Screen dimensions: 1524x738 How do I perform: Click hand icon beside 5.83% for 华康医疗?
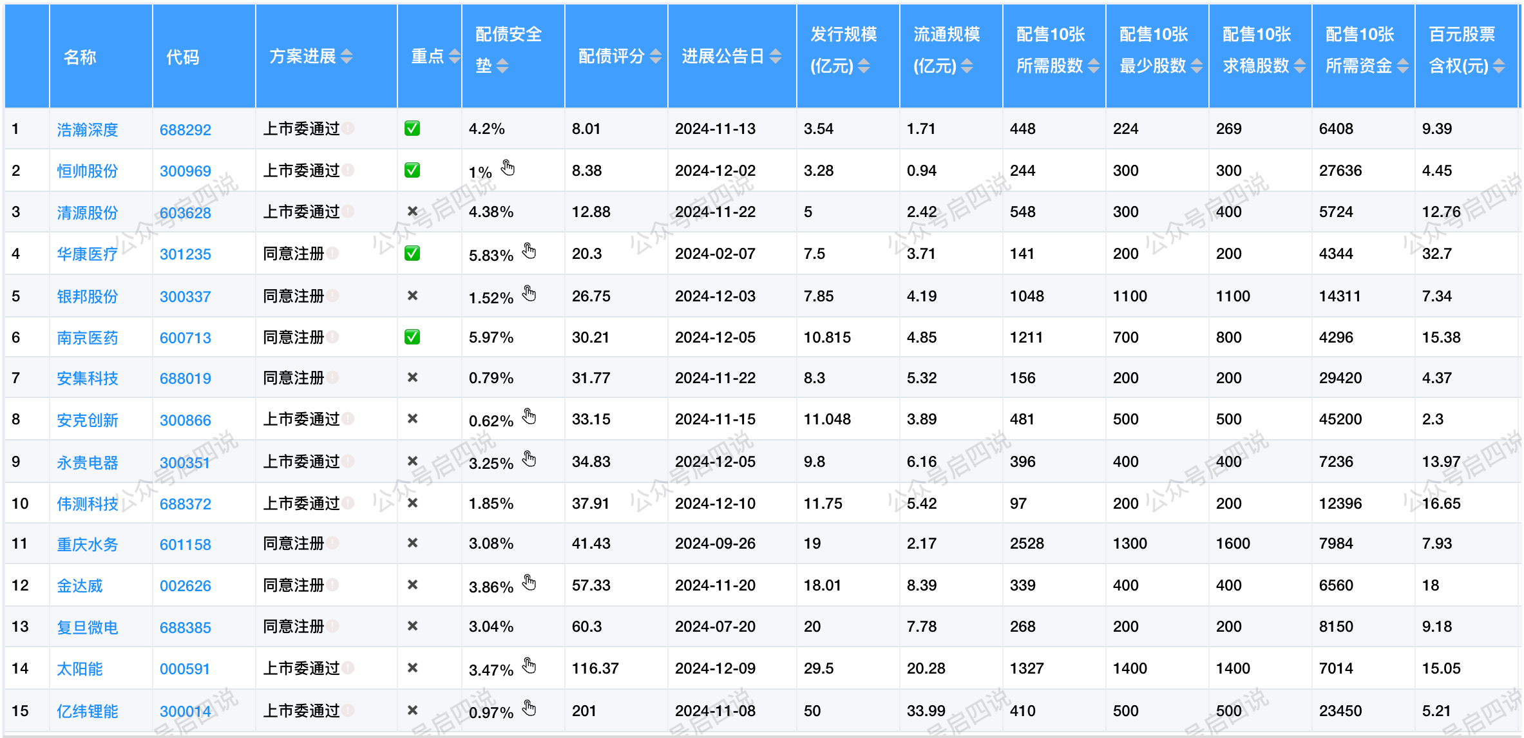529,251
